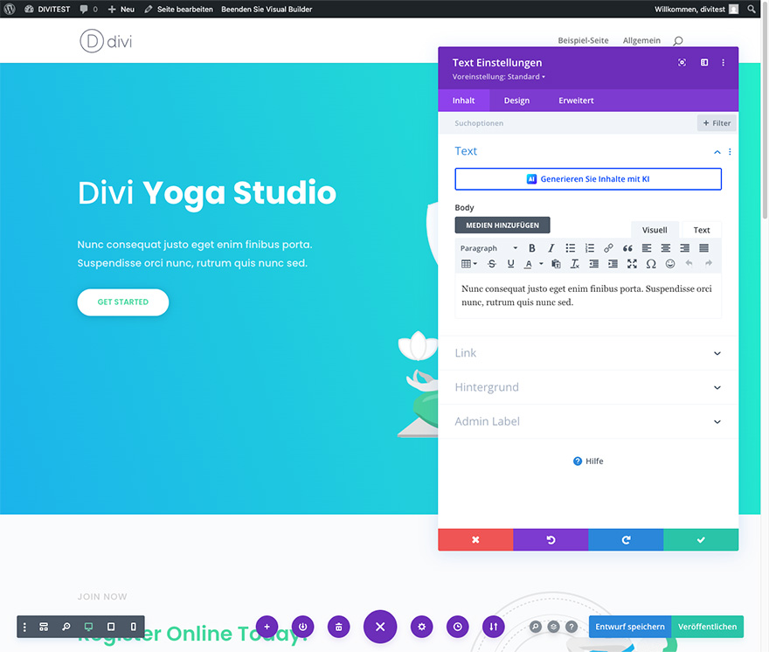The height and width of the screenshot is (652, 769).
Task: Expand the Link section
Action: click(588, 353)
